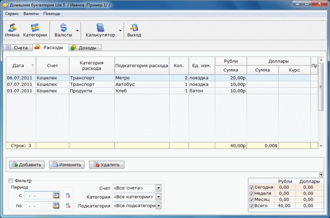Open the Подкатегория filter dropdown

pos(158,205)
